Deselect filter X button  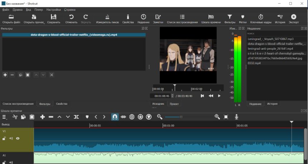52,75
